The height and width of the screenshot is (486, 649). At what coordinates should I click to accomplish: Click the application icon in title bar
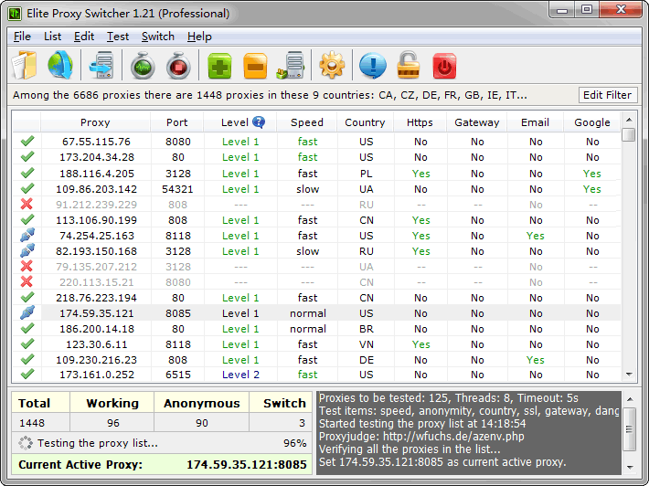[15, 14]
